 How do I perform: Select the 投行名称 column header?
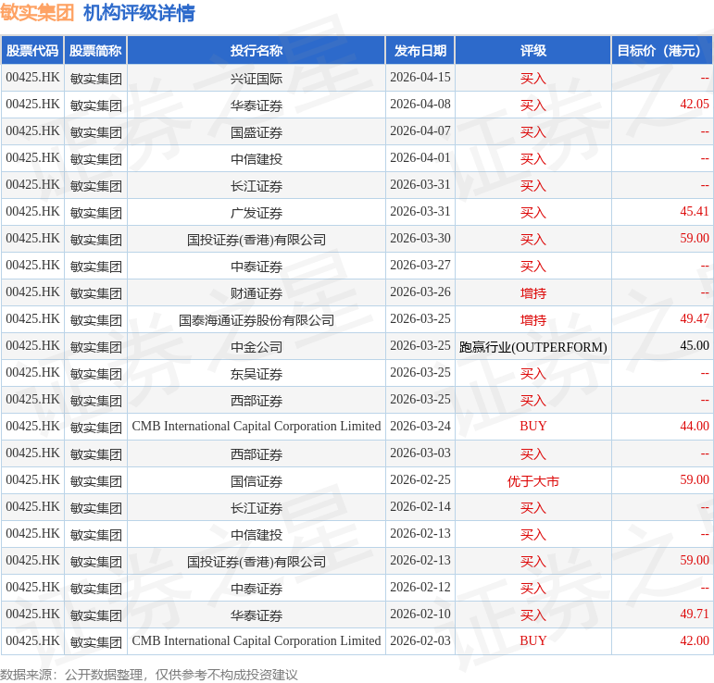point(257,51)
